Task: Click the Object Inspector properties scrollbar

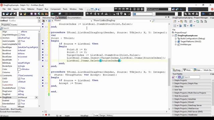Action: (39, 47)
